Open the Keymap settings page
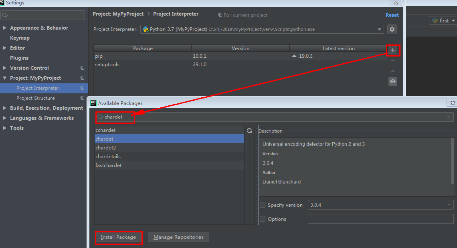 [x=20, y=38]
